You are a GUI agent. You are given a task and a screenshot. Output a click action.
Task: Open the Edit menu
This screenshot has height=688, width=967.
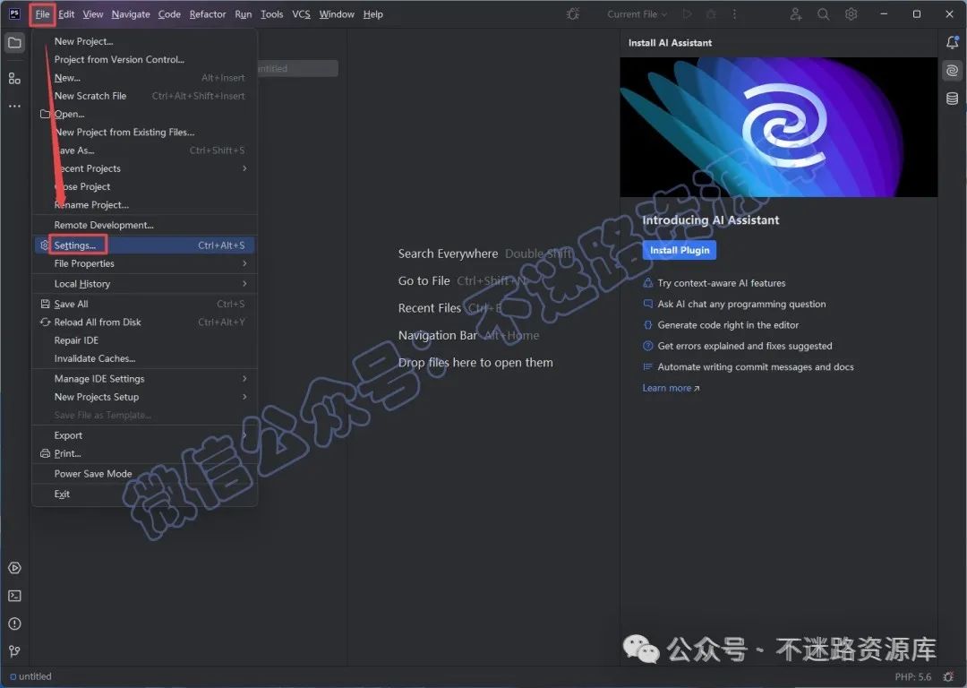point(66,14)
